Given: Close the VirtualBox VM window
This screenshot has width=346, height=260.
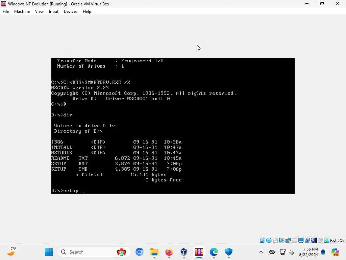Looking at the screenshot, I should (x=338, y=3).
